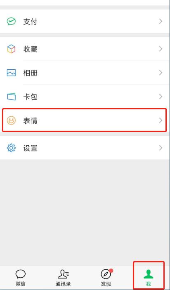Screen dimensions: 170x290
Task: Expand the chevron on 表情 row
Action: tap(161, 120)
